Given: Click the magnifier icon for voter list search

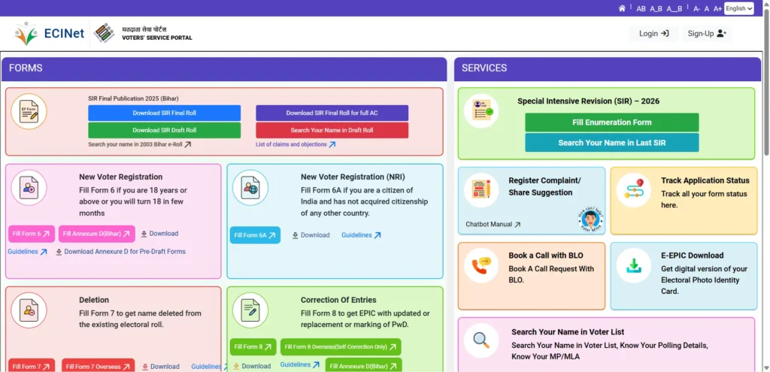Looking at the screenshot, I should pyautogui.click(x=481, y=340).
